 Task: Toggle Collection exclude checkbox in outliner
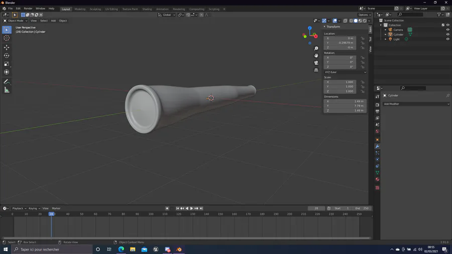443,25
